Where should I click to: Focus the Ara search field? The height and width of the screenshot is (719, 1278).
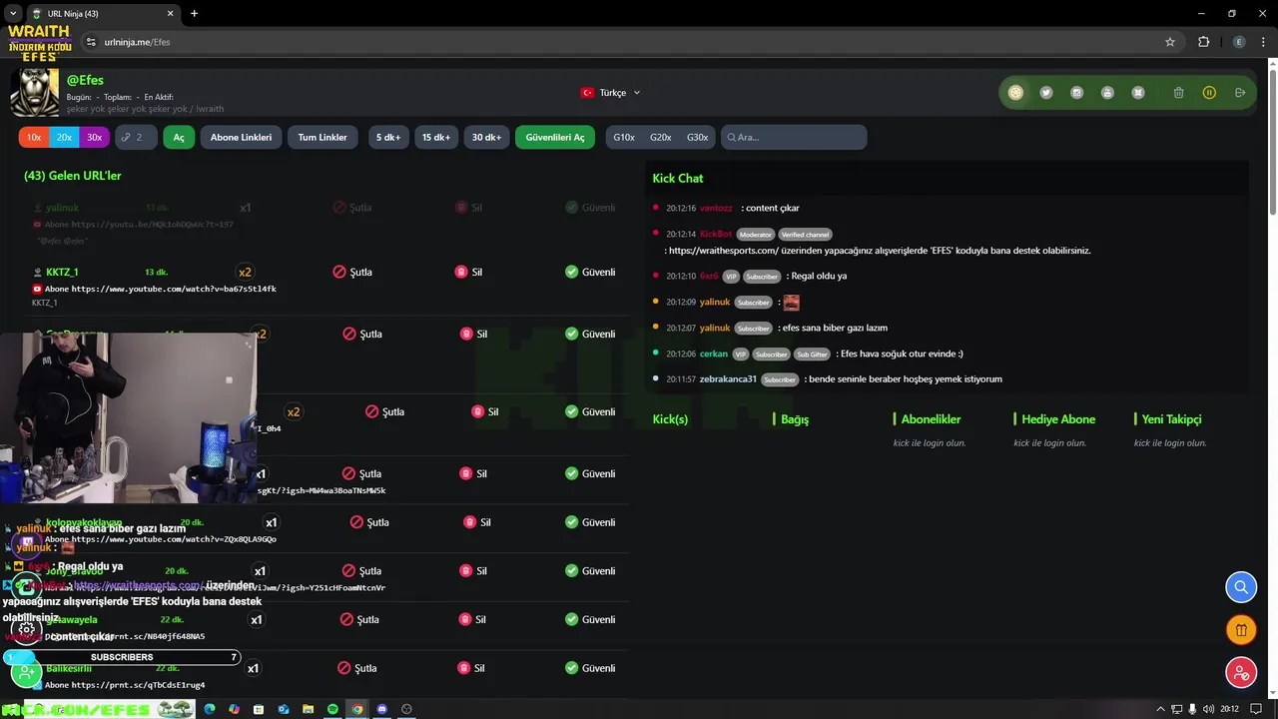point(794,137)
